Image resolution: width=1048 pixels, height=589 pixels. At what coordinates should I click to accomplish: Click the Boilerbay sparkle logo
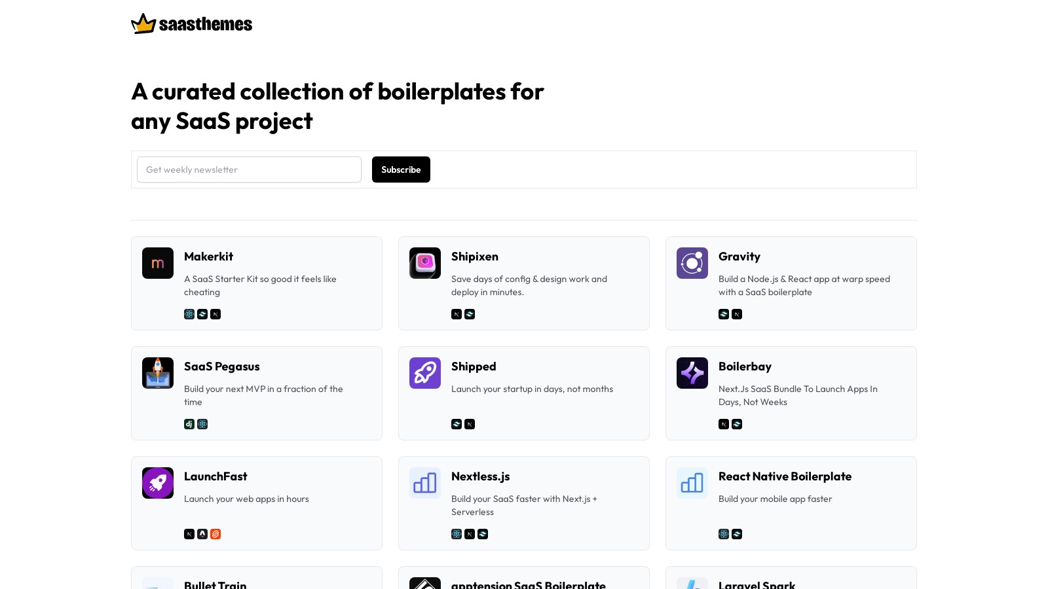click(692, 373)
